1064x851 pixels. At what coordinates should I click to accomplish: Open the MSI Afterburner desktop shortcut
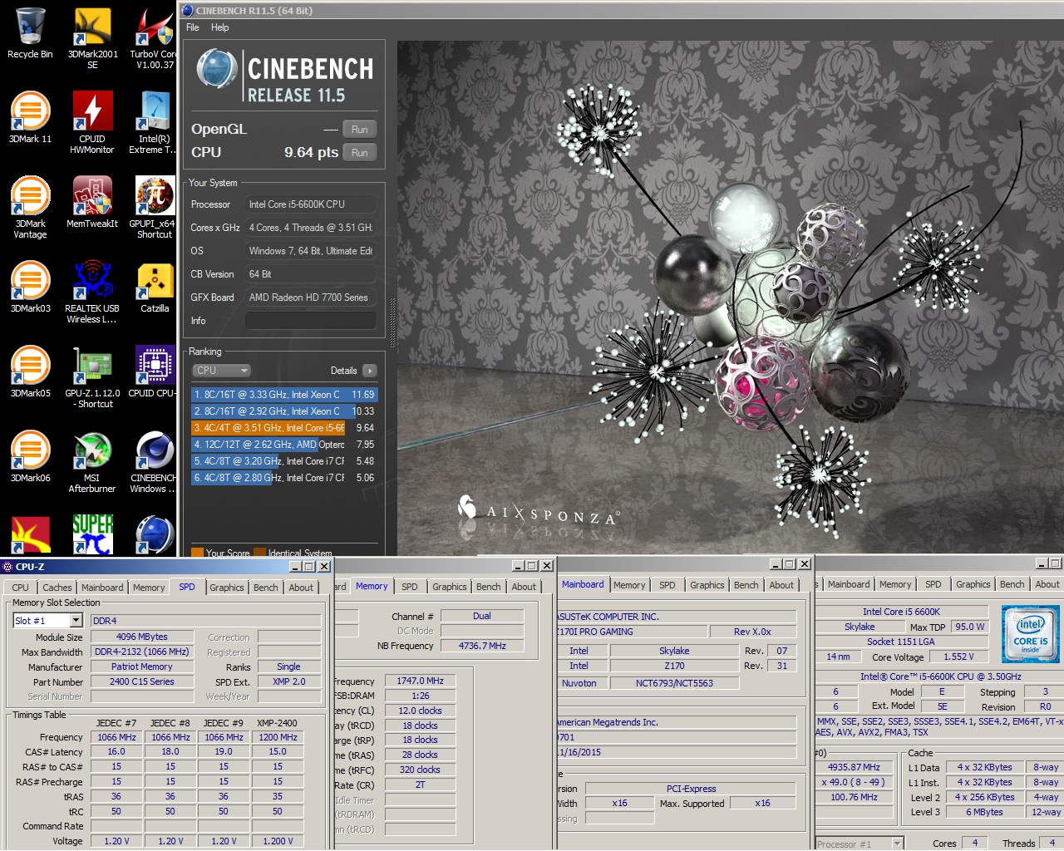click(x=92, y=462)
